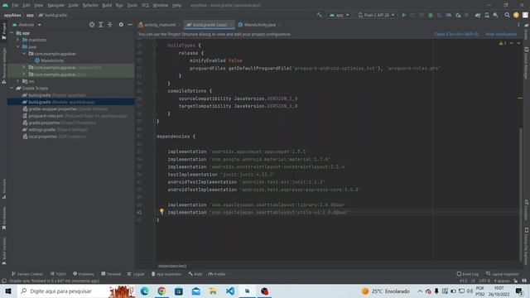Open Project panel gear options
Image resolution: width=530 pixels, height=298 pixels.
121,25
